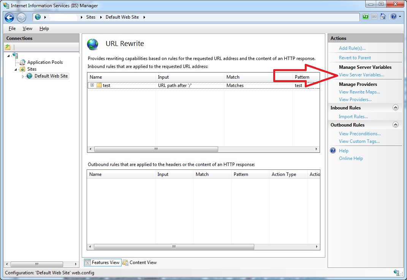Click the IIS Manager title bar icon
Screen dimensions: 407x280
(6, 5)
